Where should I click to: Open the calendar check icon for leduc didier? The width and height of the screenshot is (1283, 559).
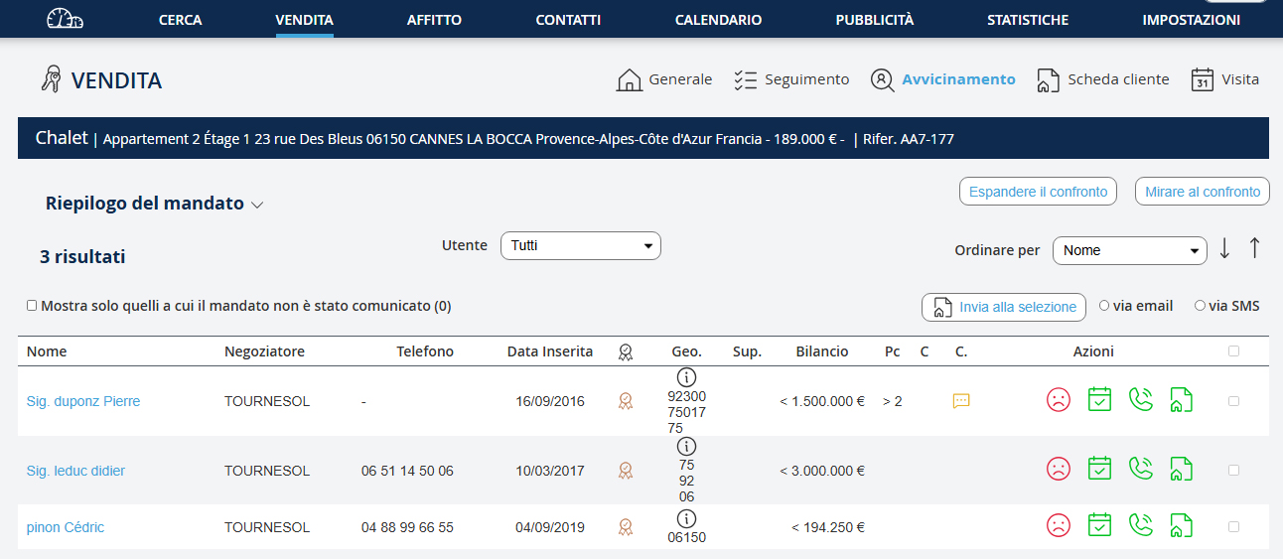pyautogui.click(x=1099, y=469)
